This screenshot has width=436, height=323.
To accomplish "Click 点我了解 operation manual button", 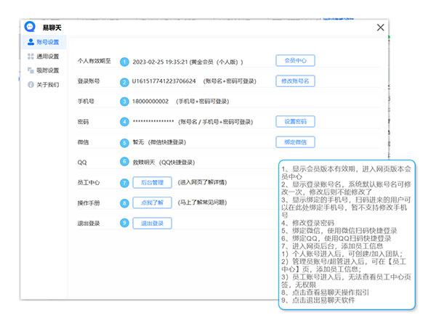I will (152, 203).
